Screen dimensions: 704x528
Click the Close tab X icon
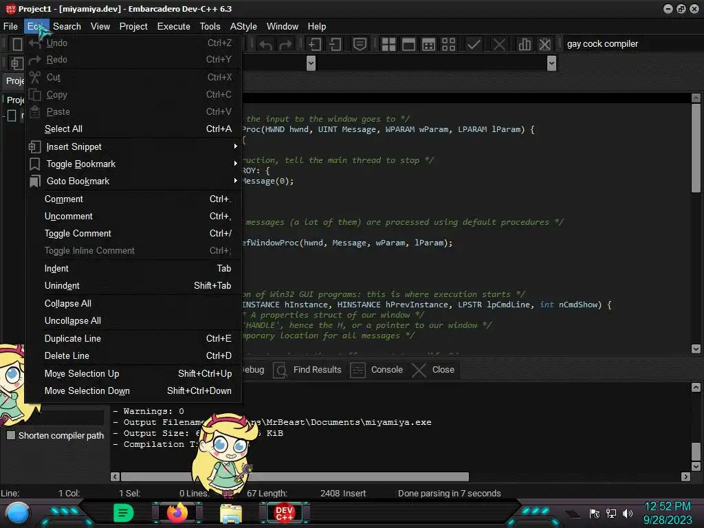click(419, 370)
